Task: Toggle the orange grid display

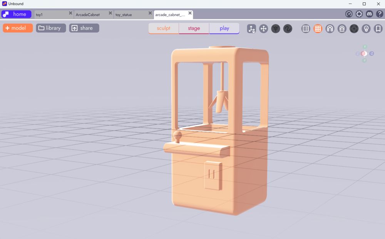Action: (x=318, y=29)
